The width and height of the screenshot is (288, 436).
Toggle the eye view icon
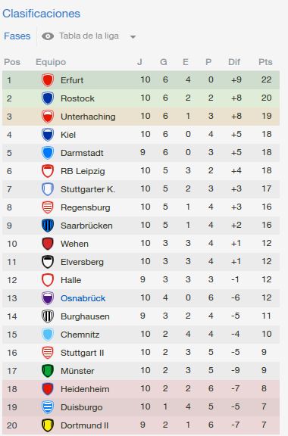point(48,36)
